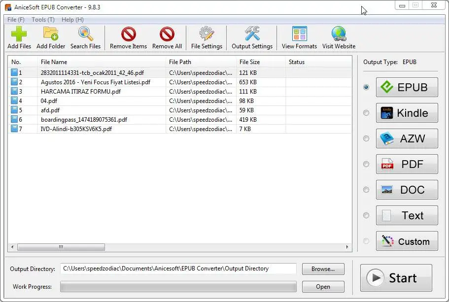Click the DOC format button
Screen dimensions: 449x302
(x=407, y=190)
